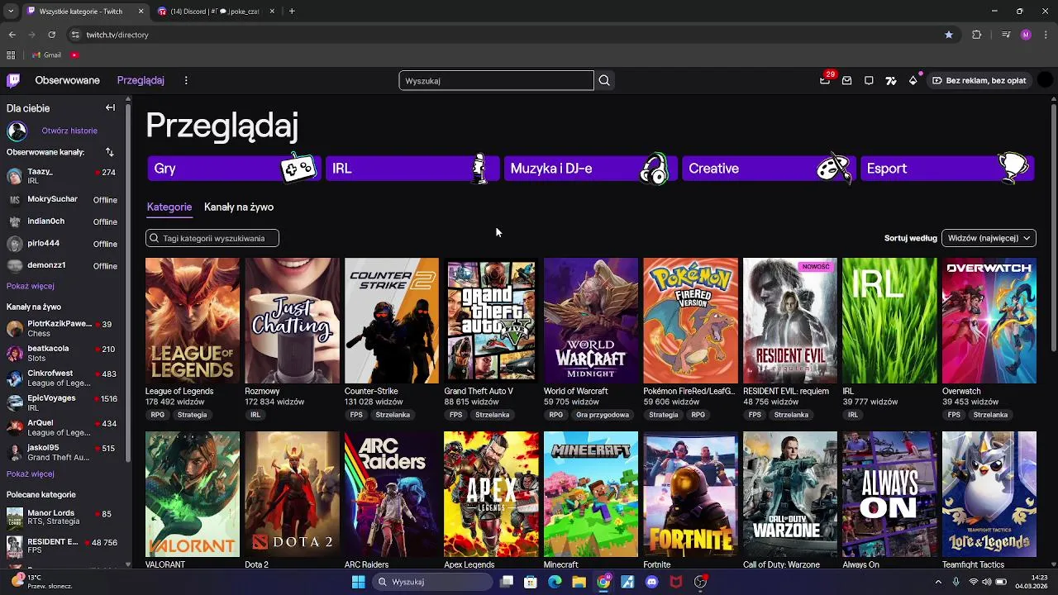Viewport: 1058px width, 595px height.
Task: Open the three-dot more menu
Action: point(186,80)
